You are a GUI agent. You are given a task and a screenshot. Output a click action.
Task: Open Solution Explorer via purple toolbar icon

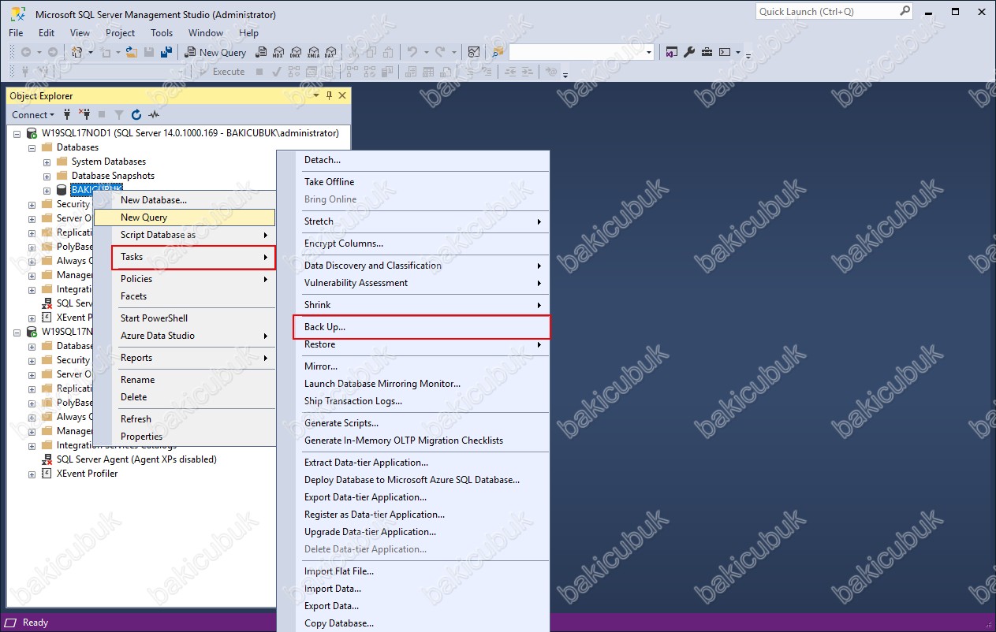pos(671,52)
